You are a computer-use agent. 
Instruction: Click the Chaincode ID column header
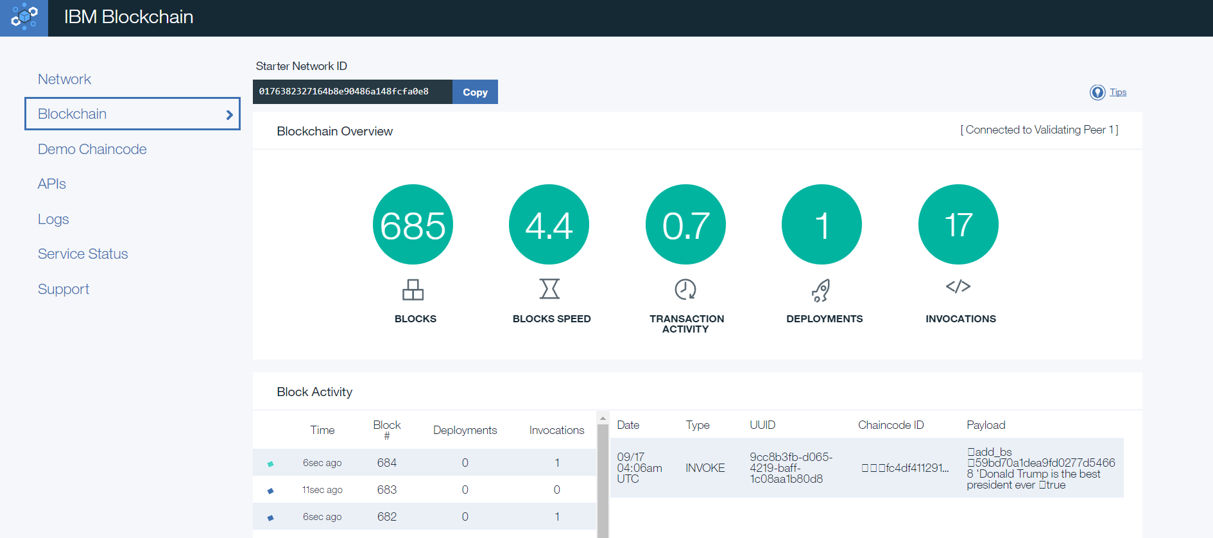[891, 425]
